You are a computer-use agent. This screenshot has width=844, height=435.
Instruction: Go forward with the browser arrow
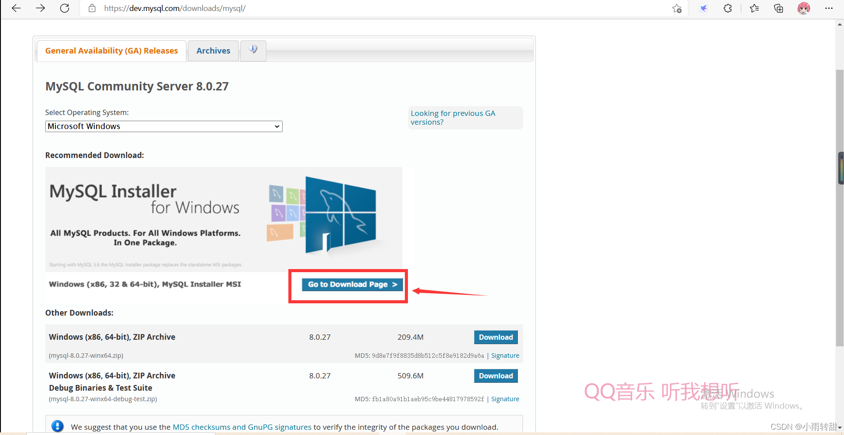coord(40,8)
